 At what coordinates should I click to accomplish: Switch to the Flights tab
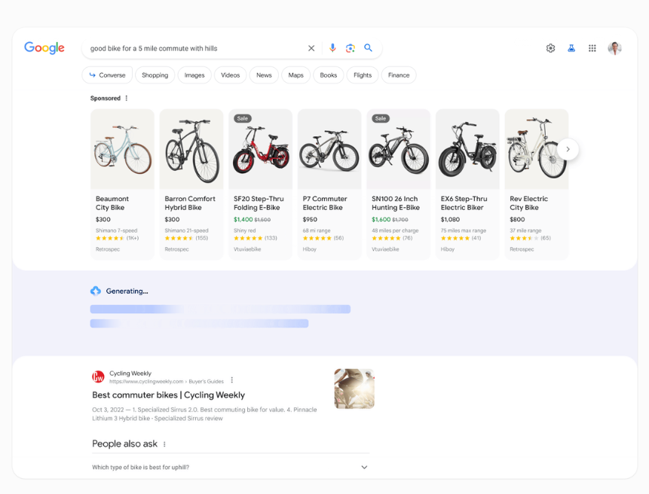(362, 75)
